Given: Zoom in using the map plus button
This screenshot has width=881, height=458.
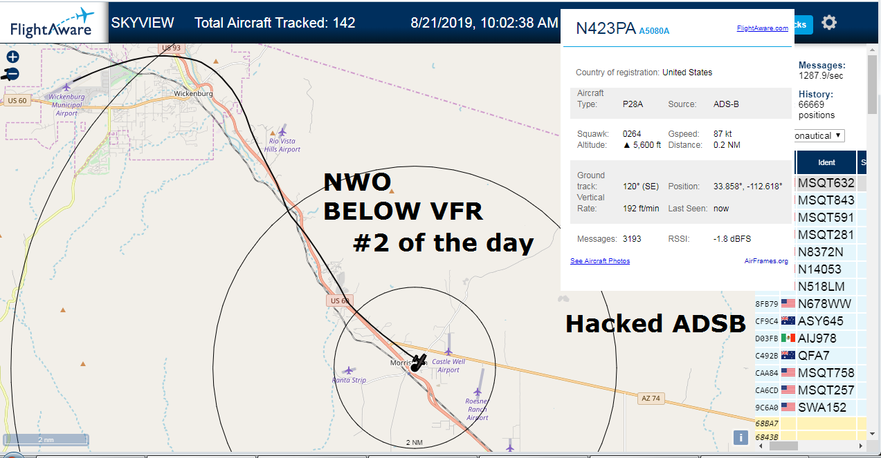Looking at the screenshot, I should click(x=12, y=57).
